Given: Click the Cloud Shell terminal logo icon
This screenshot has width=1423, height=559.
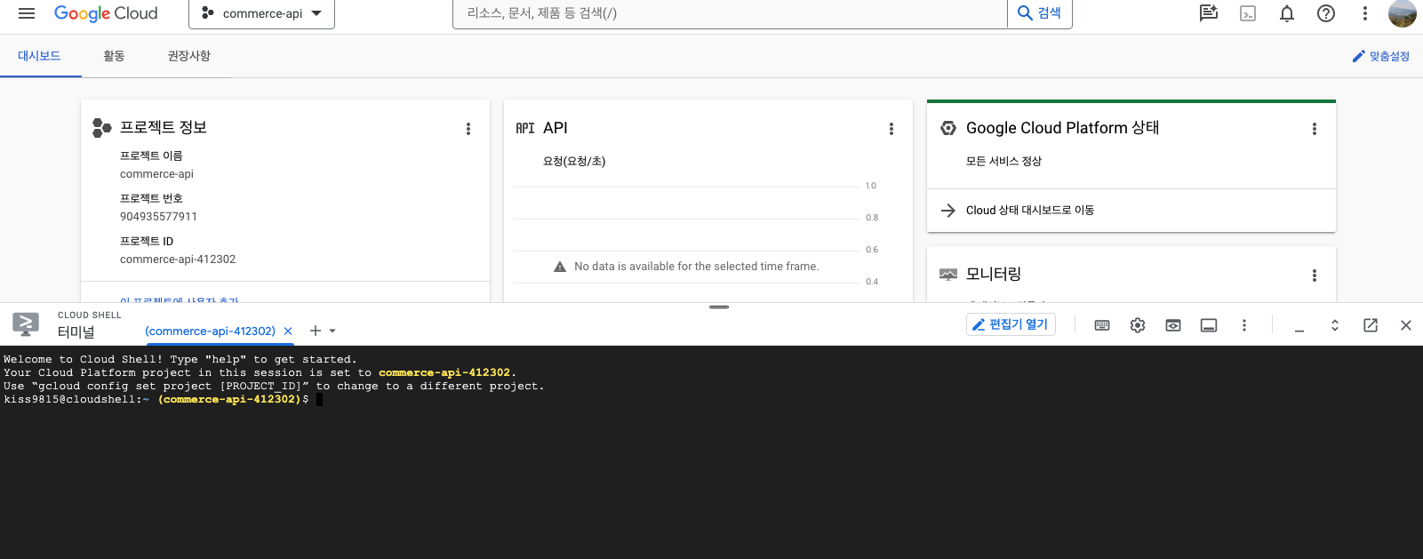Looking at the screenshot, I should click(x=26, y=324).
